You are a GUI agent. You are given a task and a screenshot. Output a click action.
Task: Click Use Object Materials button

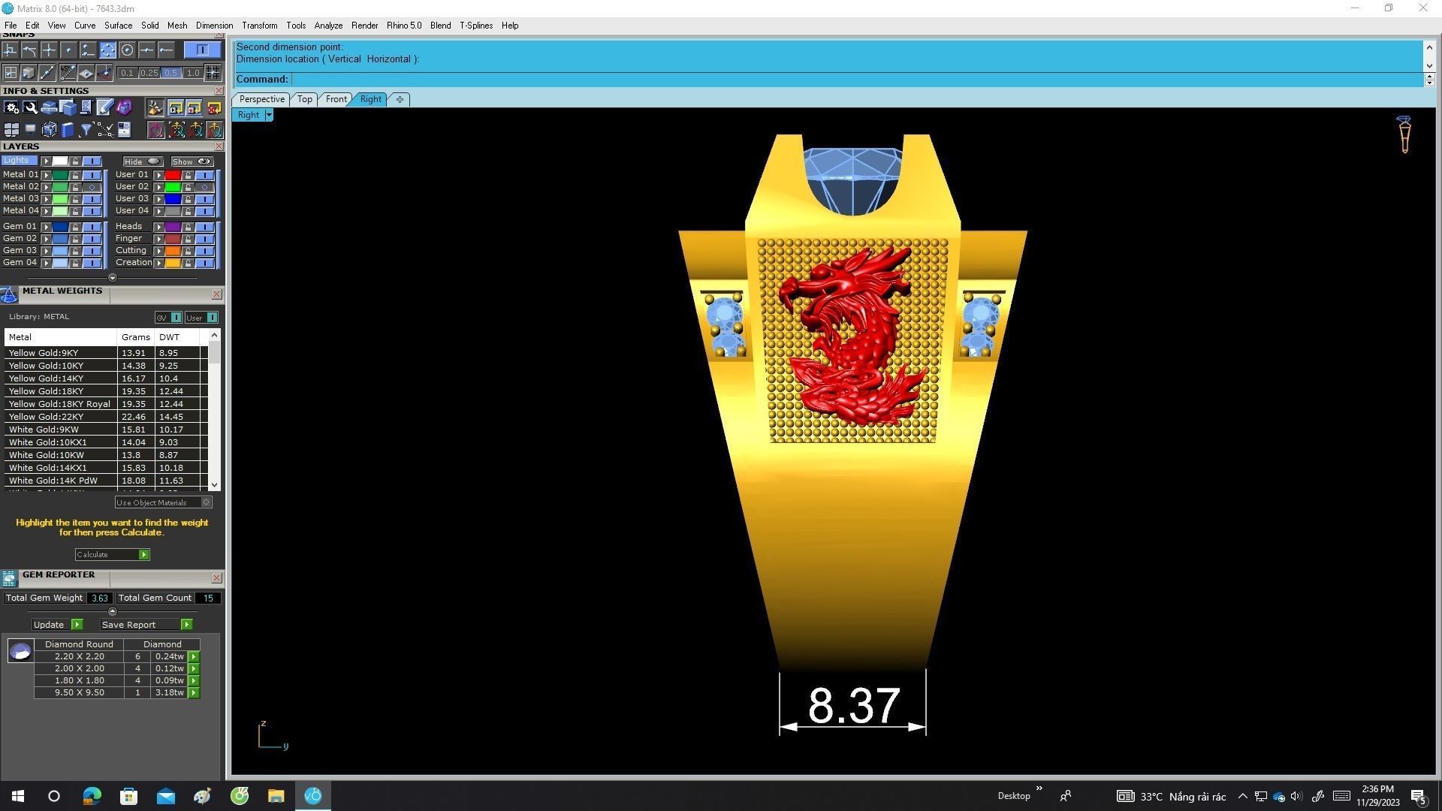click(x=164, y=502)
